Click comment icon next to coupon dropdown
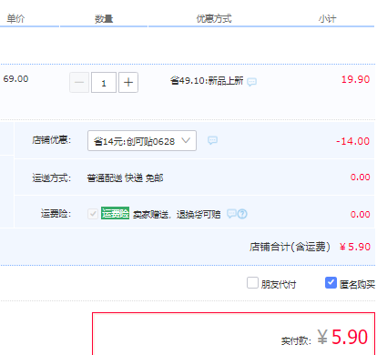Viewport: 377px width, 355px height. tap(212, 140)
